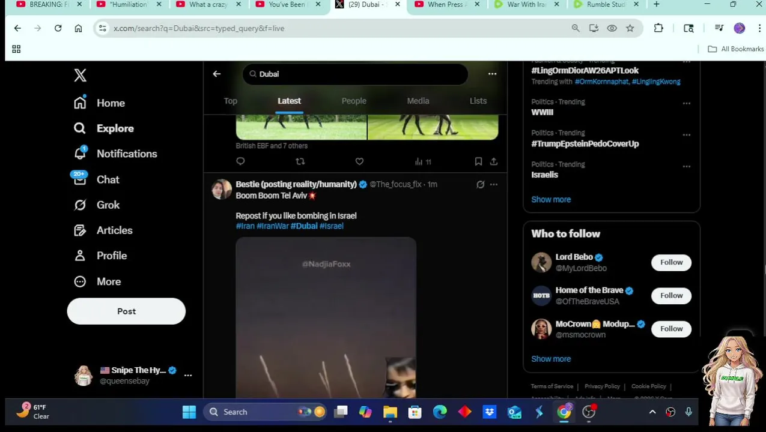
Task: Follow Home of the Brave
Action: pyautogui.click(x=671, y=295)
